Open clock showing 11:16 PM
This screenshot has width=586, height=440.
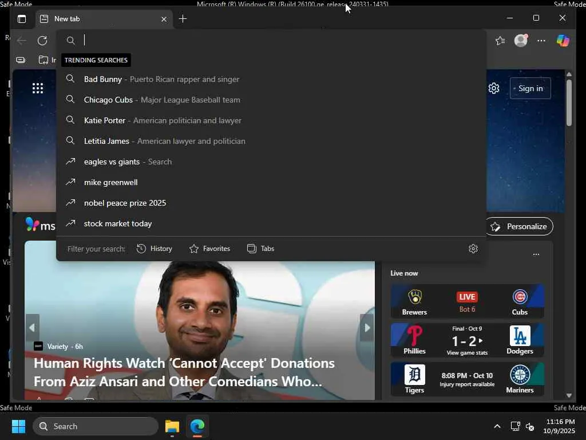pyautogui.click(x=560, y=426)
